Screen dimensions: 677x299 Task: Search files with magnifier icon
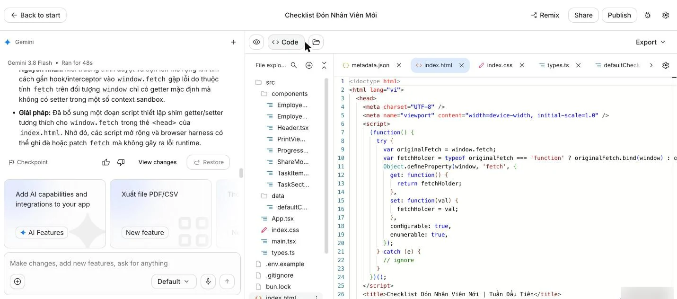(294, 65)
